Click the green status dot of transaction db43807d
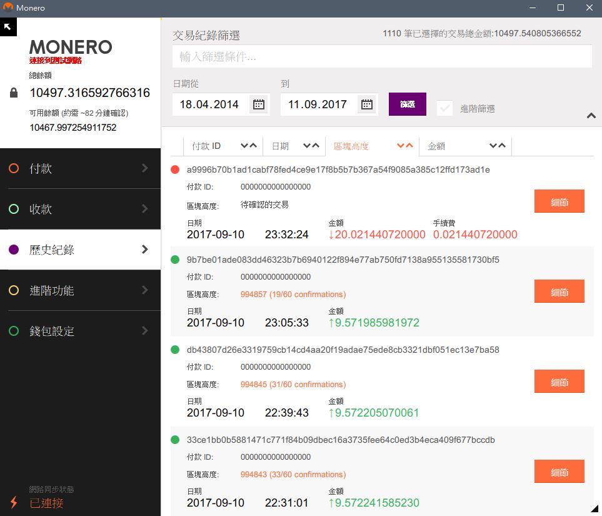 pos(175,350)
